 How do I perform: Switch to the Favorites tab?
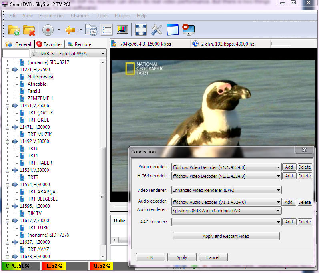pyautogui.click(x=49, y=44)
